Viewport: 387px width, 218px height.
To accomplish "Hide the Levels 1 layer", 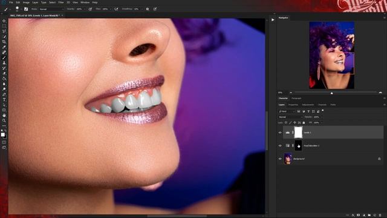I will point(280,133).
